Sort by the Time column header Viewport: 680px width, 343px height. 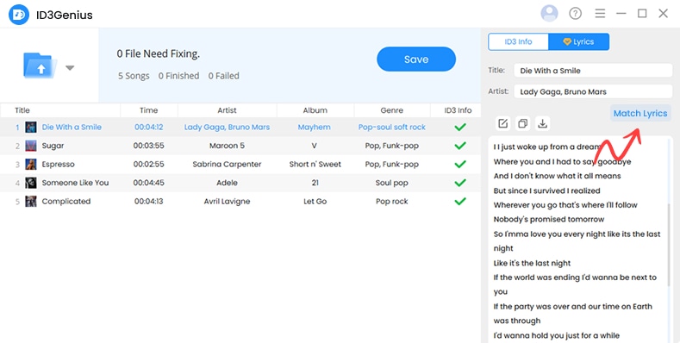(x=149, y=110)
